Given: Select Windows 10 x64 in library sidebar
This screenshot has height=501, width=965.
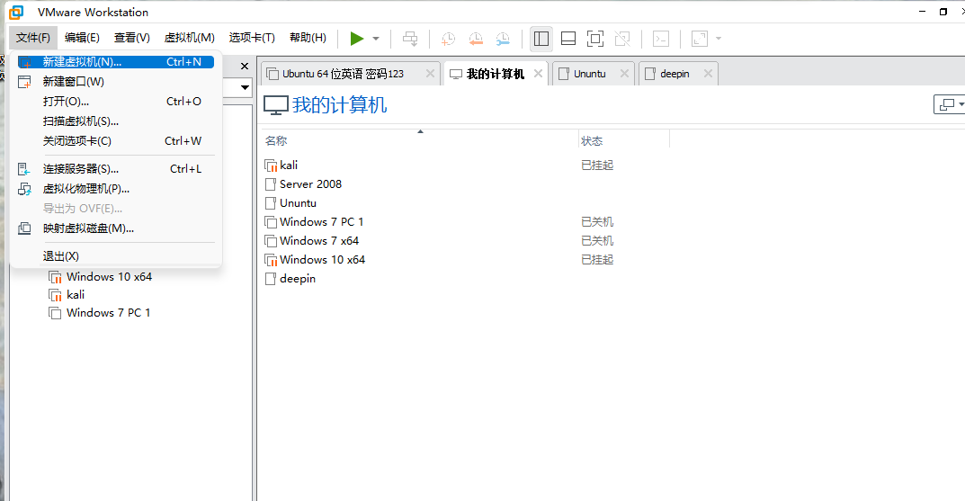Looking at the screenshot, I should coord(109,277).
